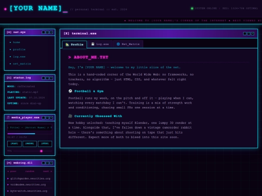Minimize the media_player.exe window
Viewport: 262px width, 196px height.
(x=44, y=118)
